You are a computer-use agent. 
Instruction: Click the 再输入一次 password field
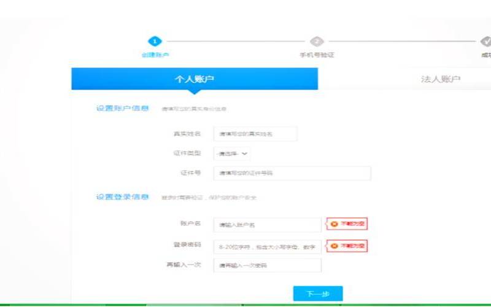tap(268, 265)
